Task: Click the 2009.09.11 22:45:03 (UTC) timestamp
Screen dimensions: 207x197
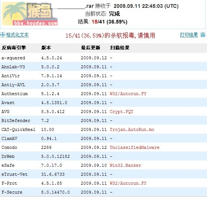Action: [x=146, y=6]
